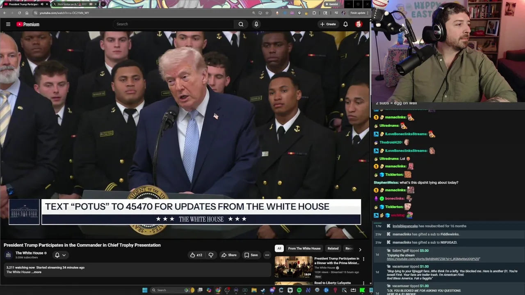Select the Related filter chip
The width and height of the screenshot is (525, 295).
tap(333, 248)
